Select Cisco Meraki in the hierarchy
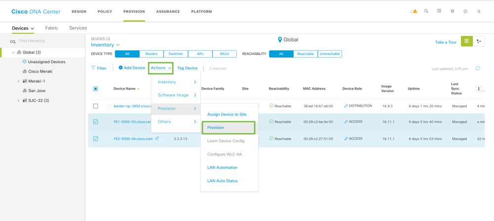 coord(40,72)
